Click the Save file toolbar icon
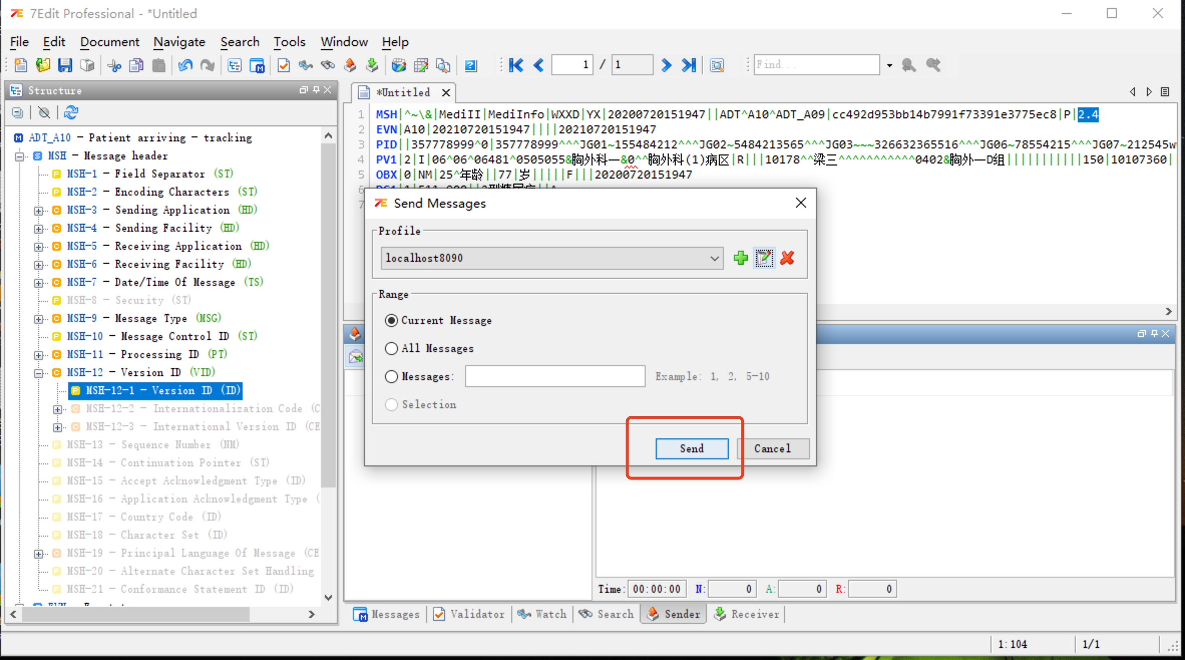Image resolution: width=1185 pixels, height=660 pixels. click(65, 65)
